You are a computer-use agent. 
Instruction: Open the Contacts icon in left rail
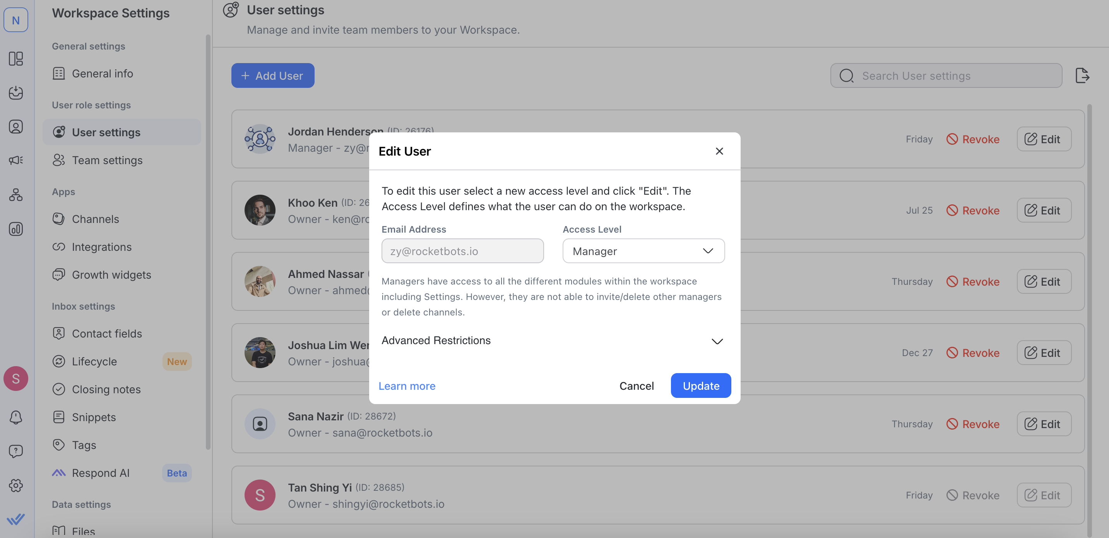(x=16, y=126)
